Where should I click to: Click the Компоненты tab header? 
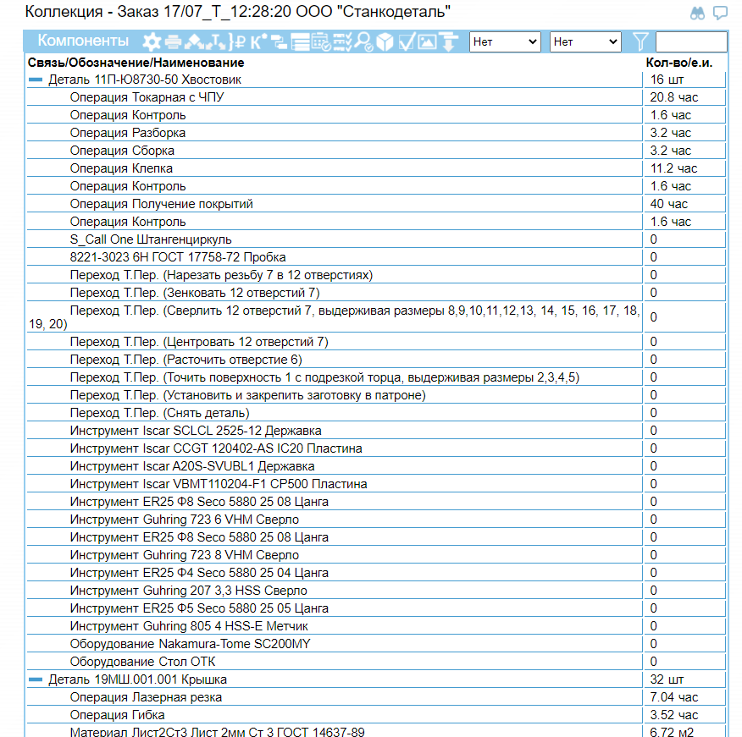[83, 41]
